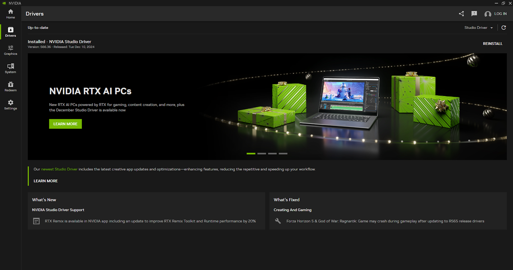513x270 pixels.
Task: Restore down the NVIDIA app window
Action: (503, 3)
